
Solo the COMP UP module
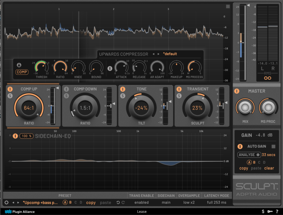point(10,96)
